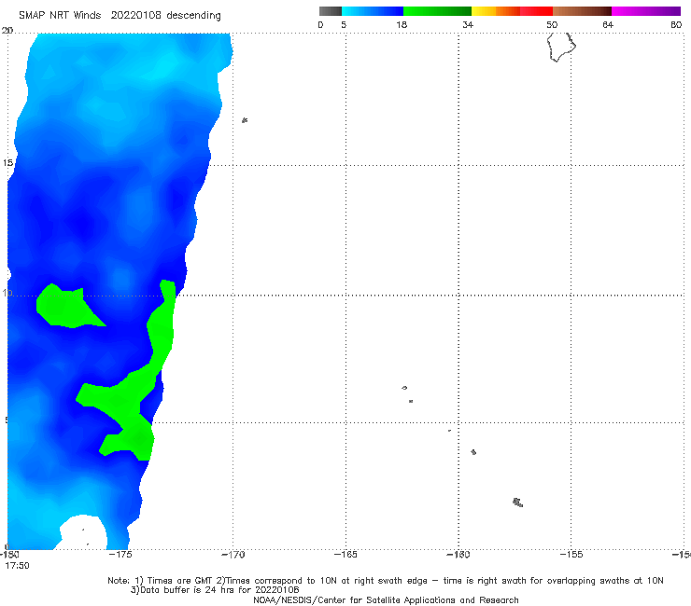The width and height of the screenshot is (691, 606).
Task: Click the "SMAP NRT Winds" title text
Action: 60,15
